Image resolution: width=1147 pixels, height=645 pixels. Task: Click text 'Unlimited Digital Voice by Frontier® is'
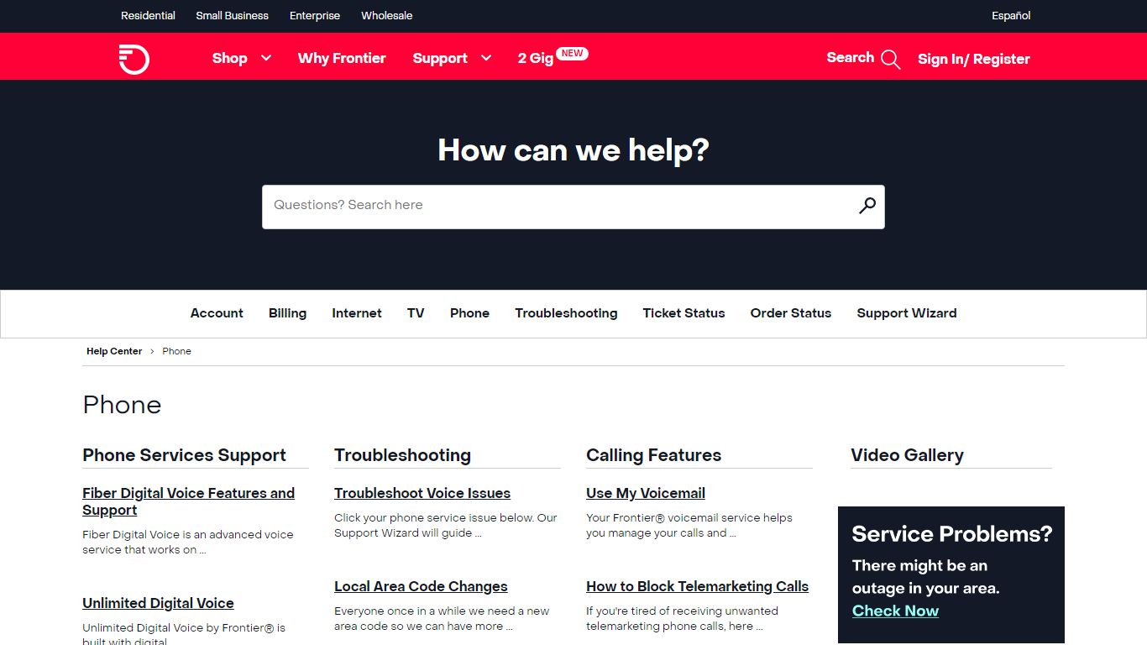pos(184,627)
